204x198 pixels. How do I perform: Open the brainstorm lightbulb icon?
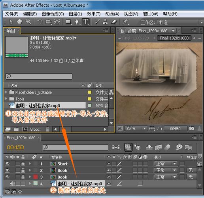[x=179, y=147]
